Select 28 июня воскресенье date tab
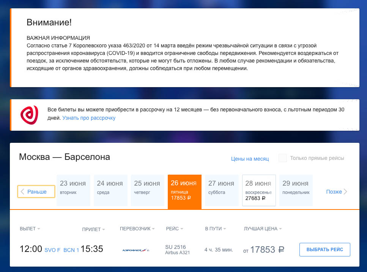Screen dimensions: 367x272 point(259,190)
